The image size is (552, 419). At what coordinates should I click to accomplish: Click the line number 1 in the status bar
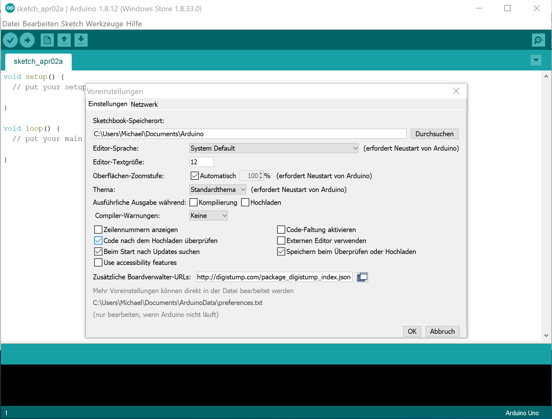6,413
